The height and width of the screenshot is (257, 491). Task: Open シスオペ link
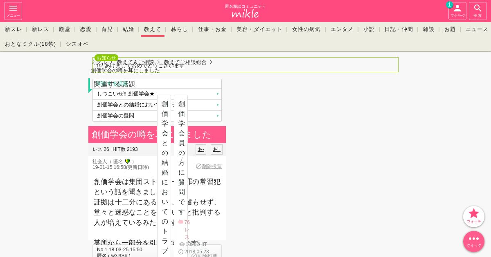[77, 44]
